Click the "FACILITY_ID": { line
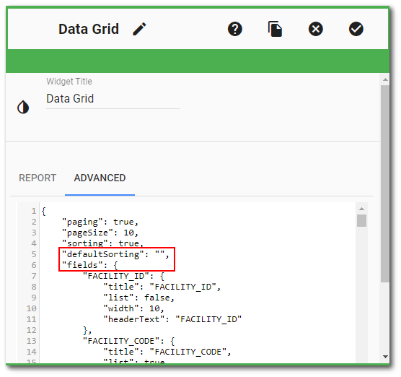Screen dimensions: 401x377 123,276
